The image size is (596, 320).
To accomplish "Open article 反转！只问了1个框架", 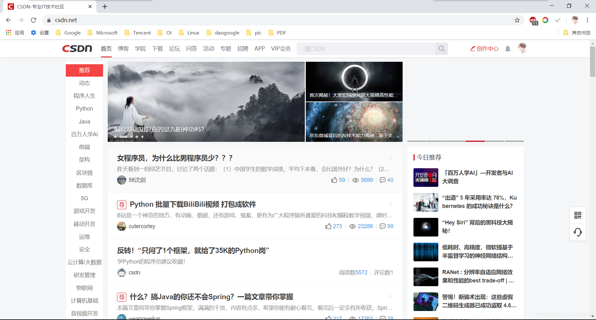I will coord(193,250).
